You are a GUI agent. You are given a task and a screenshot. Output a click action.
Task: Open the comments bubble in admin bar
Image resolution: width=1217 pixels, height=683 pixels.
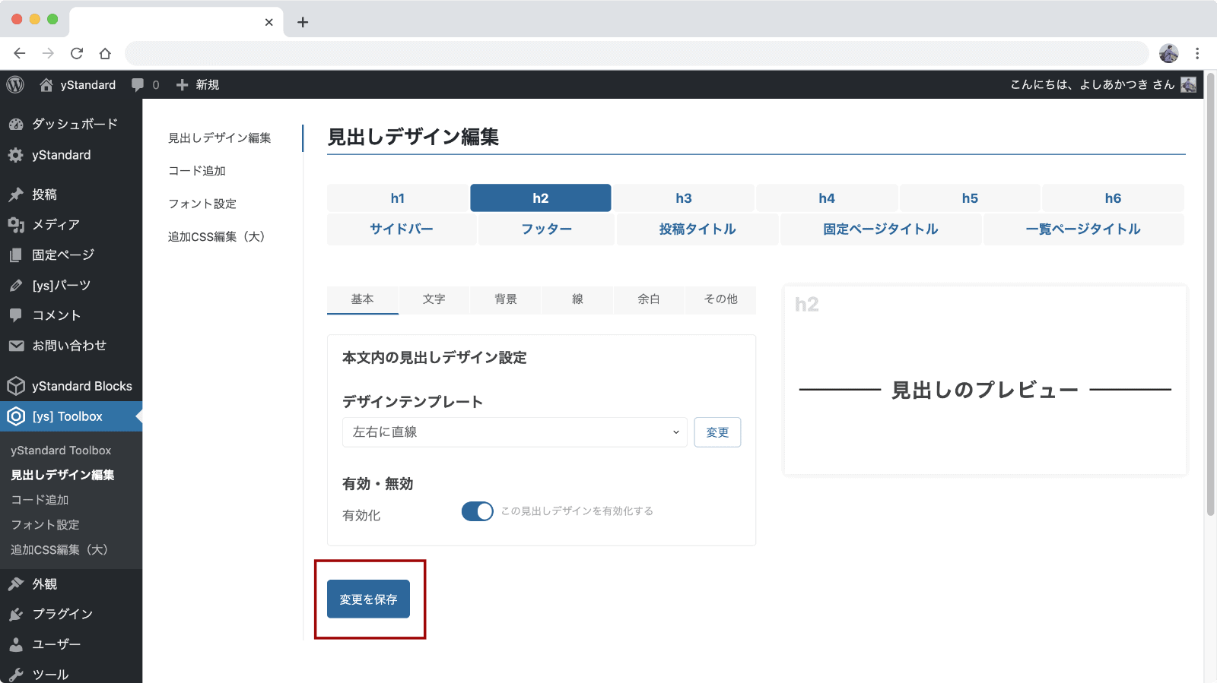tap(138, 85)
